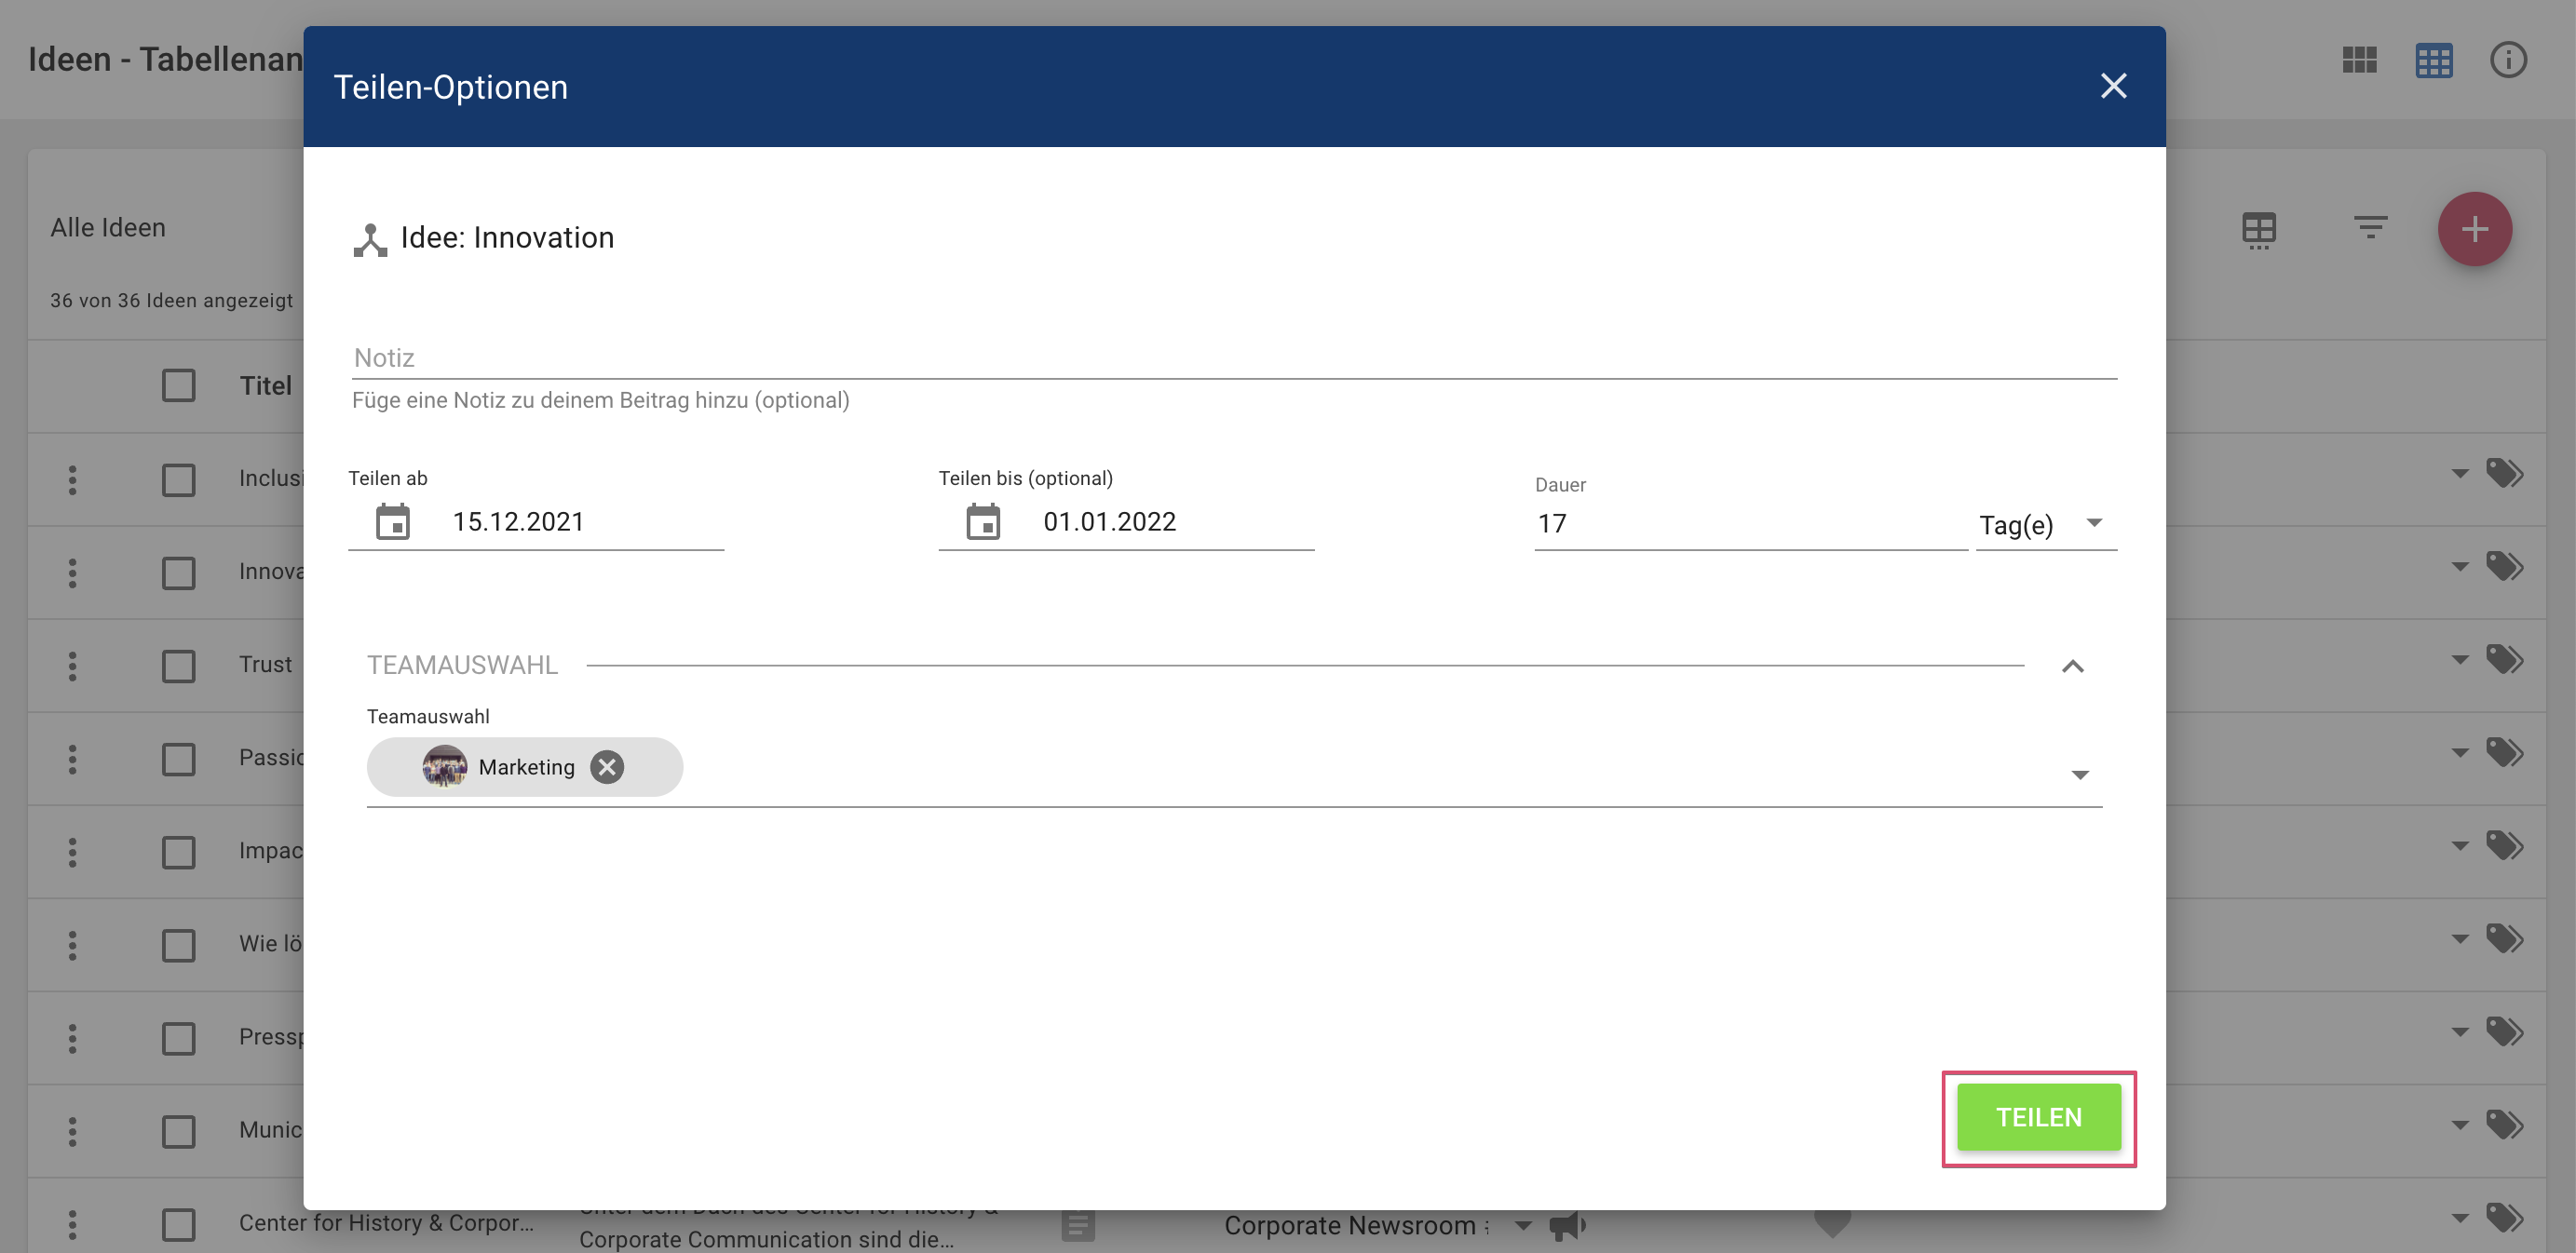Check the Trust row checkbox
This screenshot has width=2576, height=1253.
179,666
